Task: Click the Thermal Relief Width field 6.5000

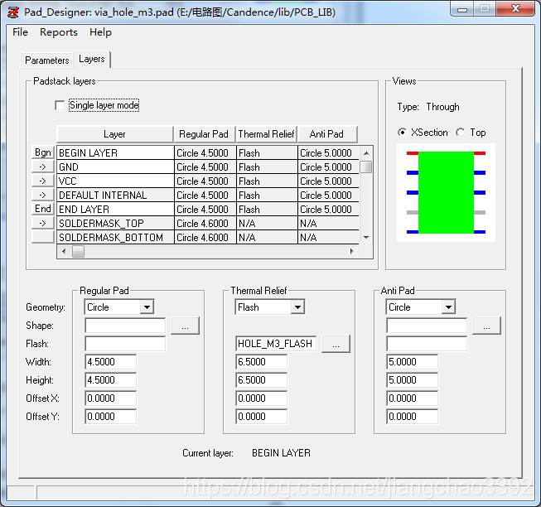Action: [262, 362]
